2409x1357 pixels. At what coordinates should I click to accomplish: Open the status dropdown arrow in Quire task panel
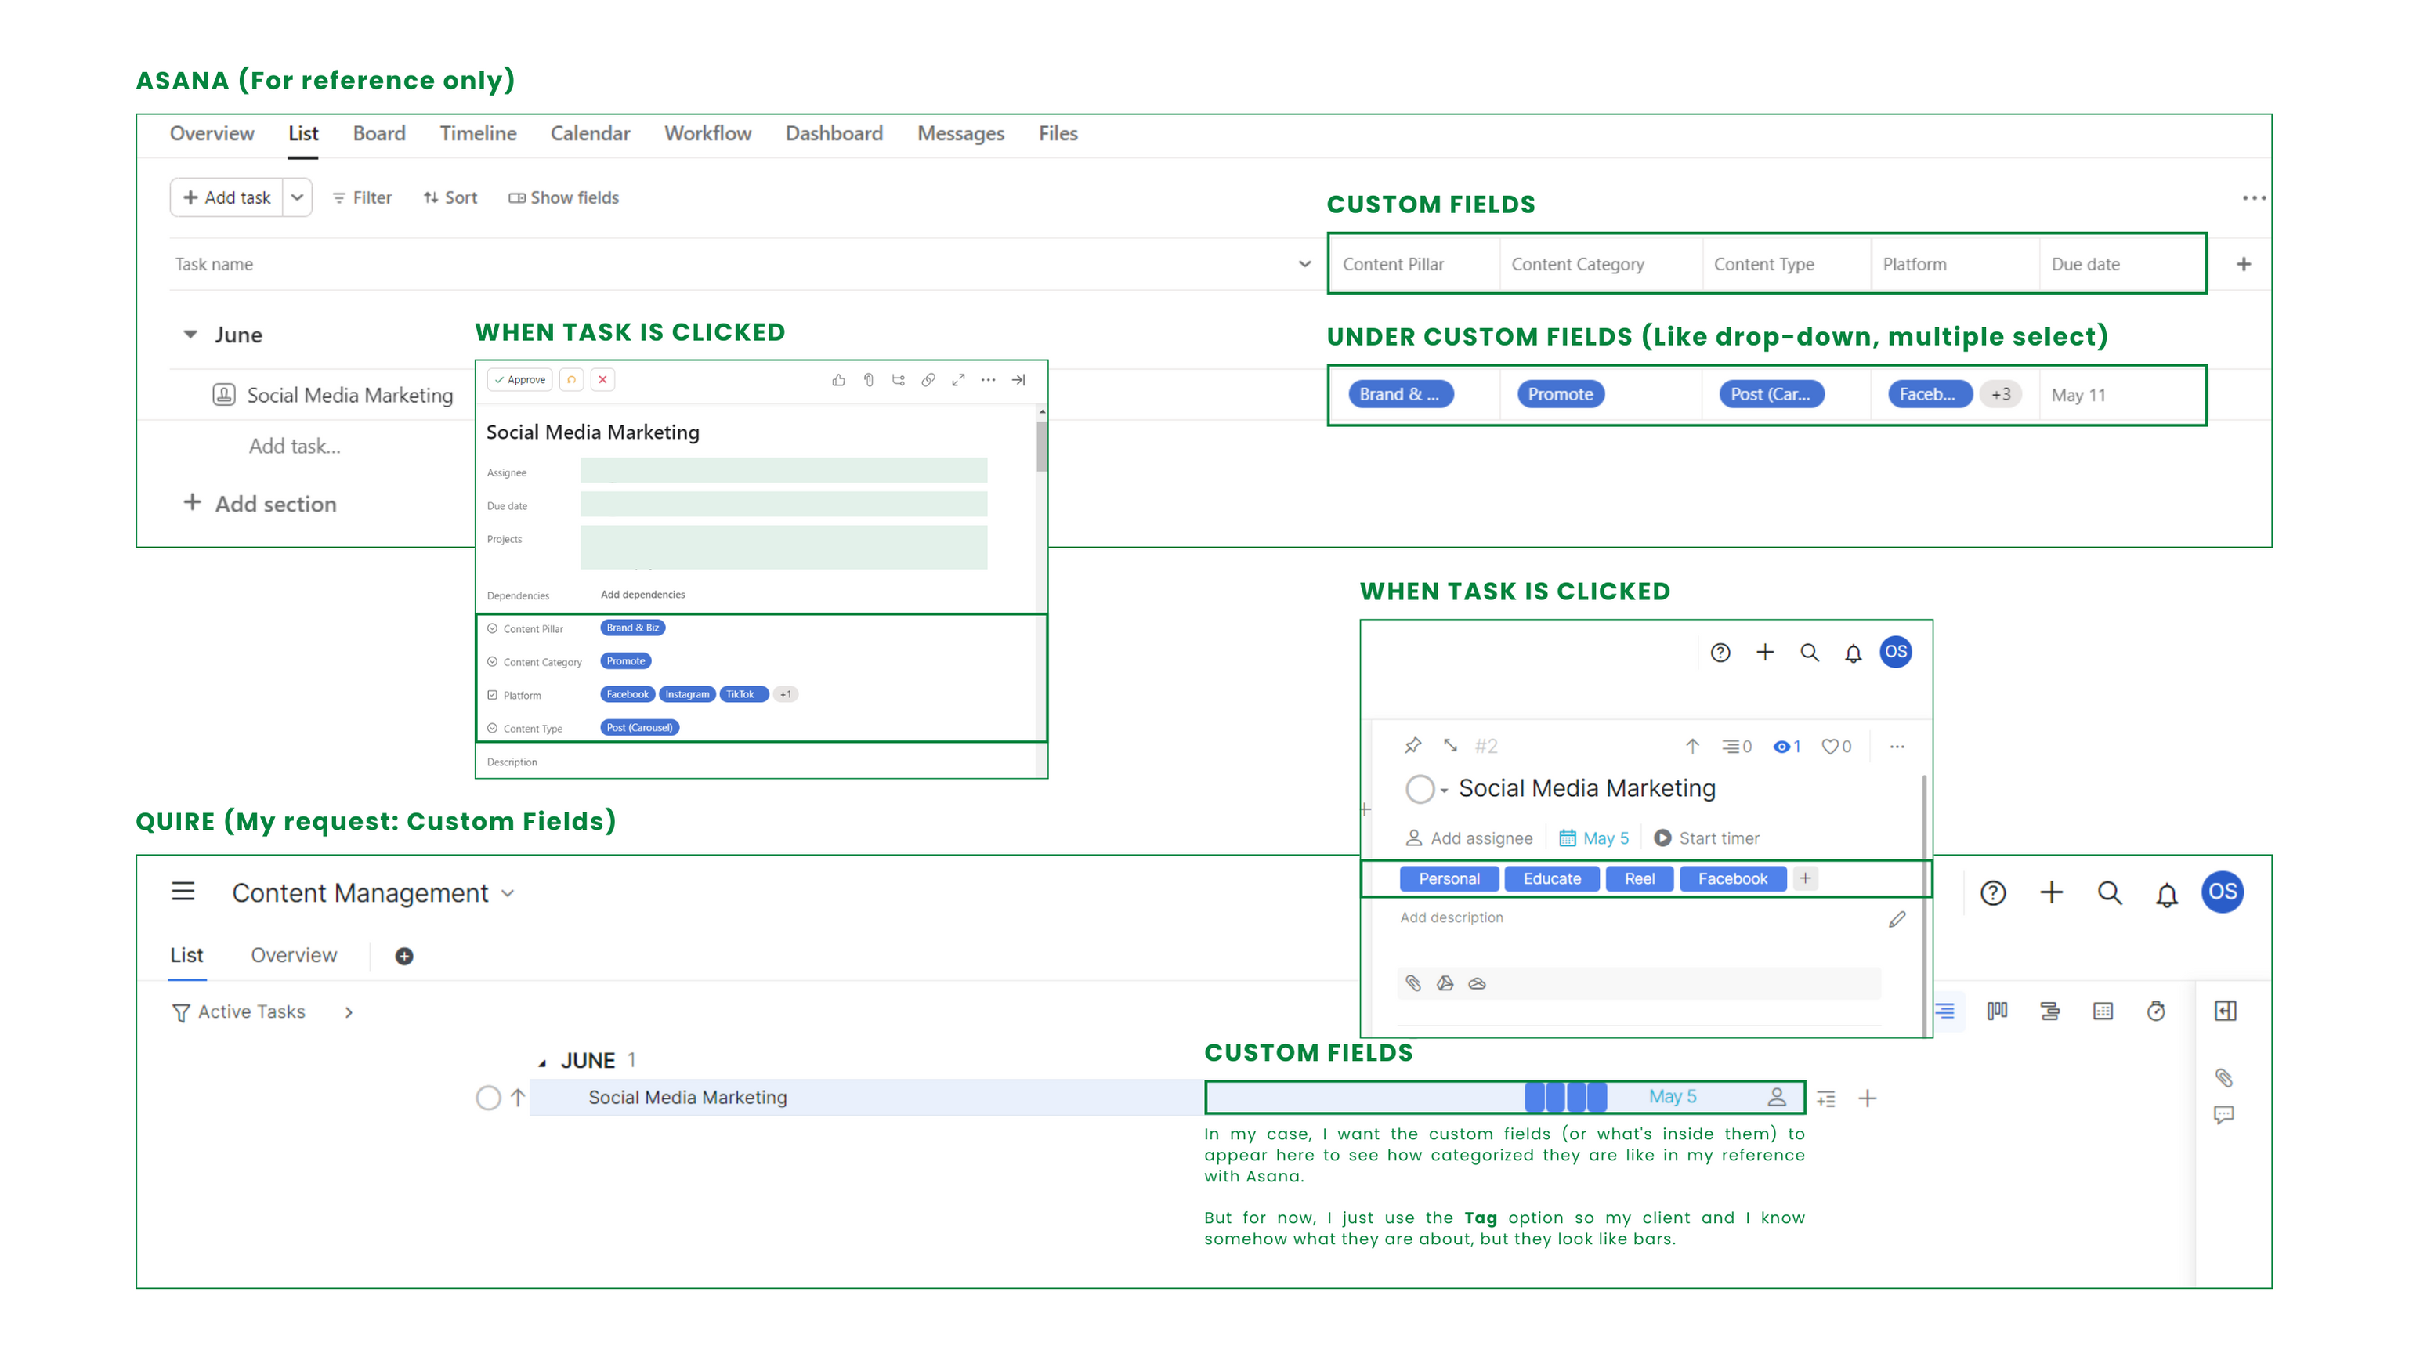coord(1444,791)
